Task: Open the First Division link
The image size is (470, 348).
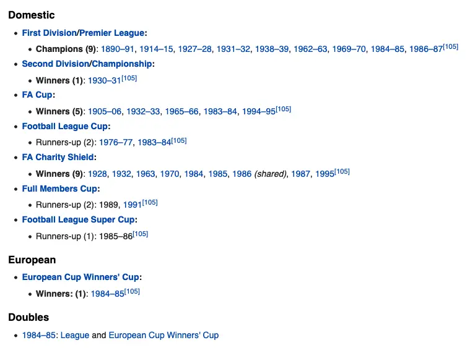Action: coord(49,33)
